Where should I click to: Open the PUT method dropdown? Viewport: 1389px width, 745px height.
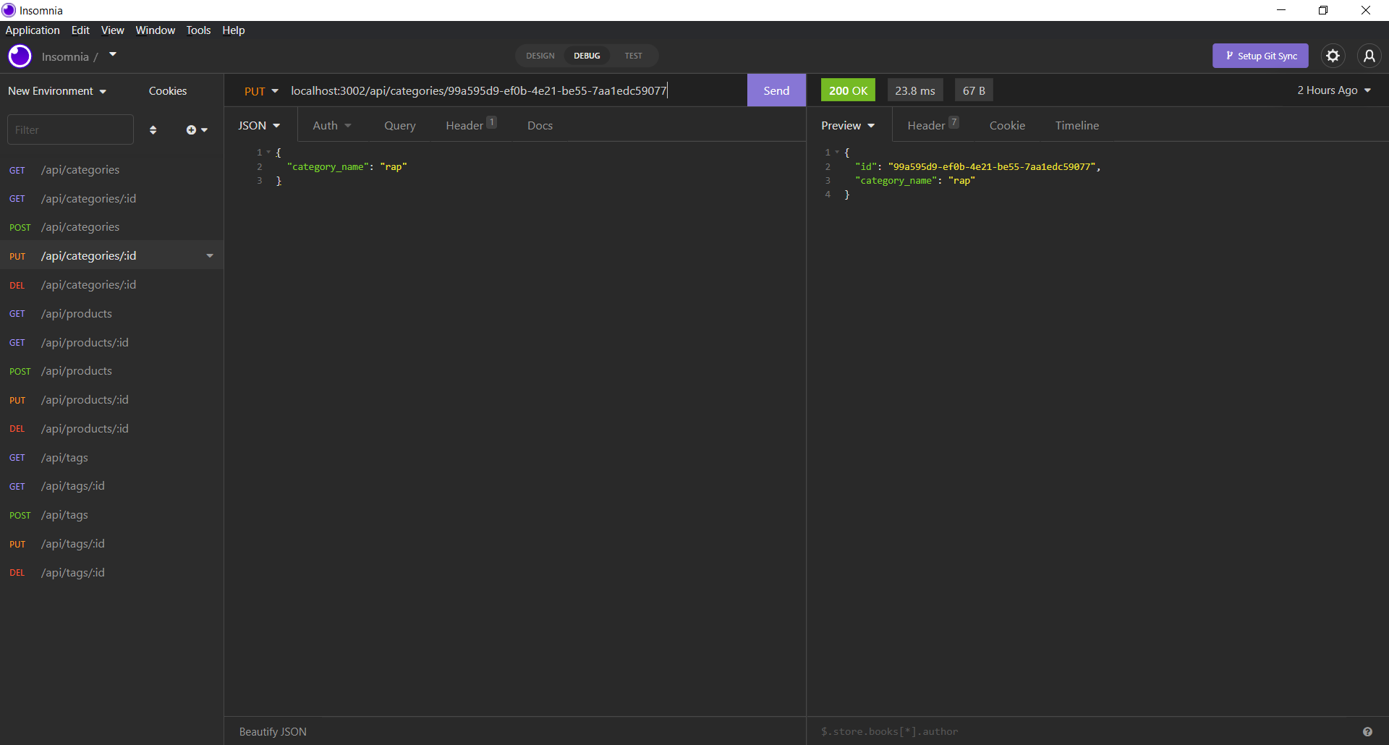coord(261,90)
